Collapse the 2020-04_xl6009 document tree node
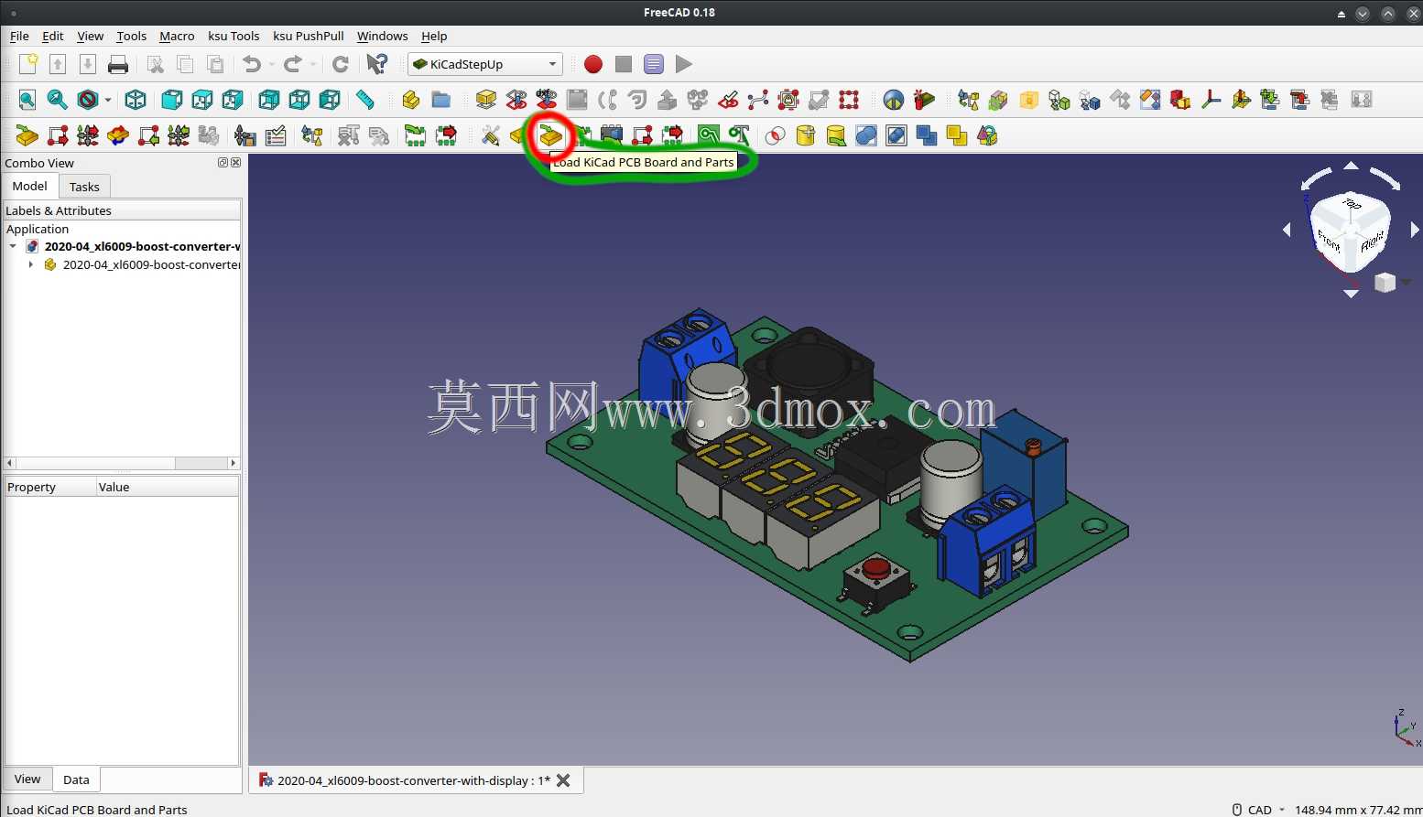Viewport: 1423px width, 817px height. pyautogui.click(x=13, y=246)
